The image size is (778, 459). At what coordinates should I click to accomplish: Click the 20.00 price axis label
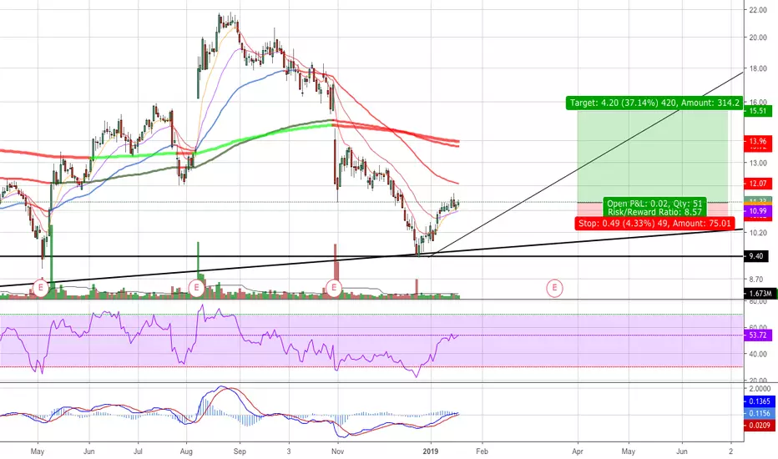coord(758,38)
